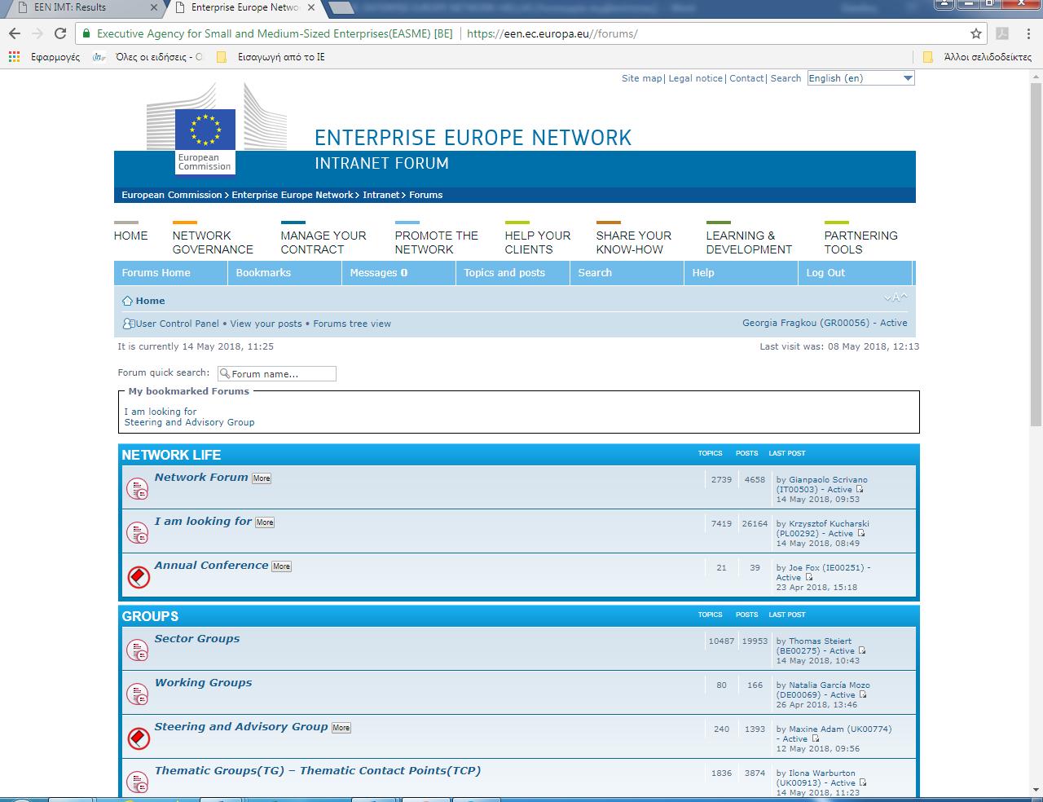
Task: Open the Sector Groups forum link
Action: pyautogui.click(x=197, y=639)
